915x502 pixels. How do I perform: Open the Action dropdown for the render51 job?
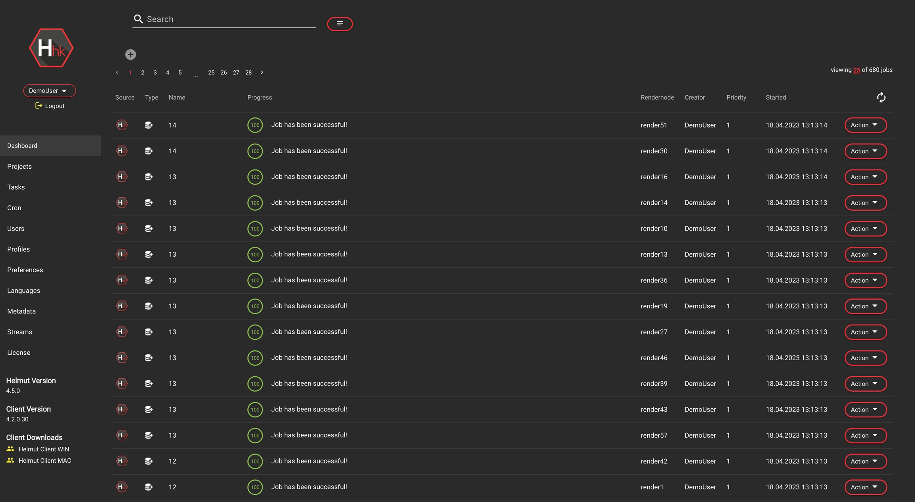pos(865,125)
